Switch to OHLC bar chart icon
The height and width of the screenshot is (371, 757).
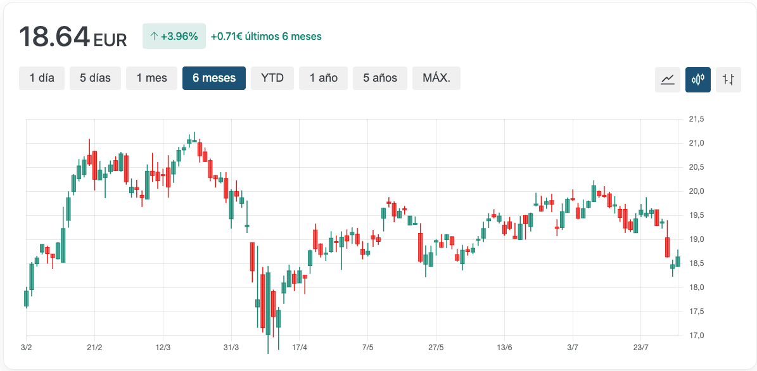pyautogui.click(x=728, y=80)
